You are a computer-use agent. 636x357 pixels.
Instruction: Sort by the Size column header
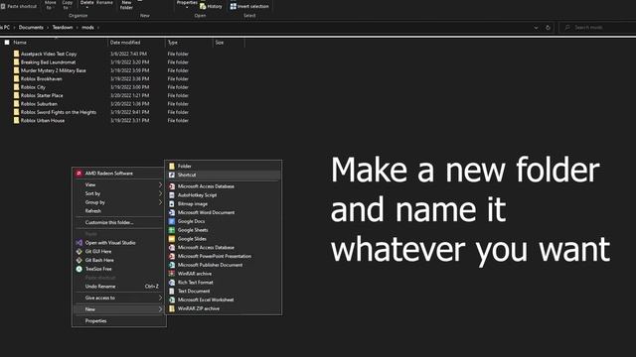(x=220, y=42)
